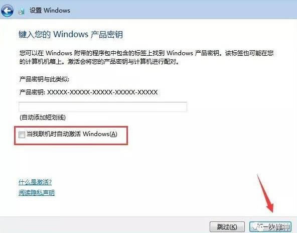Click the blue back arrow button

click(7, 11)
